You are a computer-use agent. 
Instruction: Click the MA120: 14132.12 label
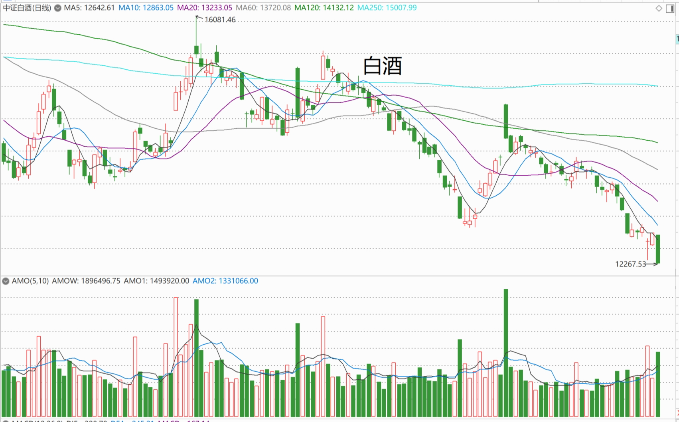(324, 8)
